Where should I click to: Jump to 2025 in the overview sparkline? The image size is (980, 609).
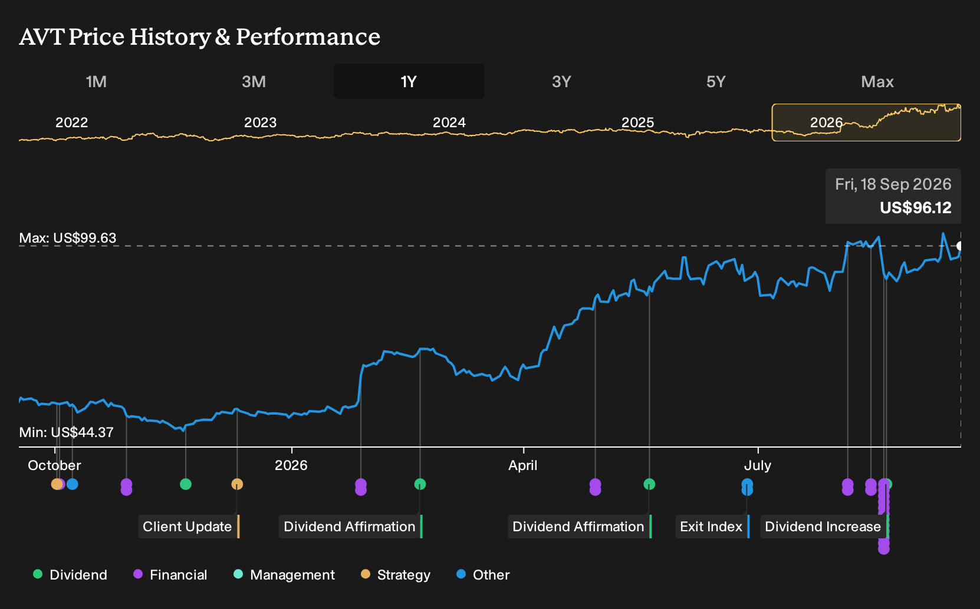pos(637,123)
